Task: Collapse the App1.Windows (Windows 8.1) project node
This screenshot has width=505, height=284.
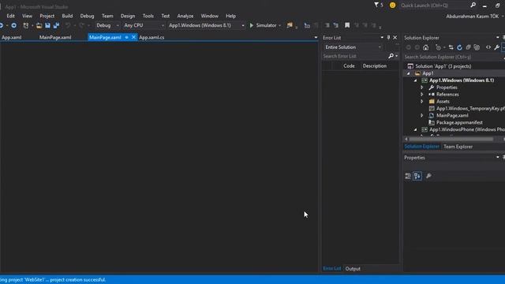Action: click(x=416, y=80)
